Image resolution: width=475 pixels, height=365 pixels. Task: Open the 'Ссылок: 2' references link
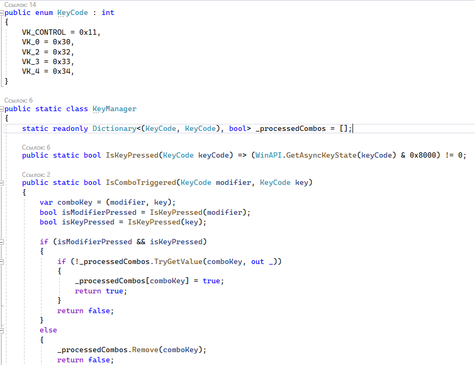[x=36, y=174]
